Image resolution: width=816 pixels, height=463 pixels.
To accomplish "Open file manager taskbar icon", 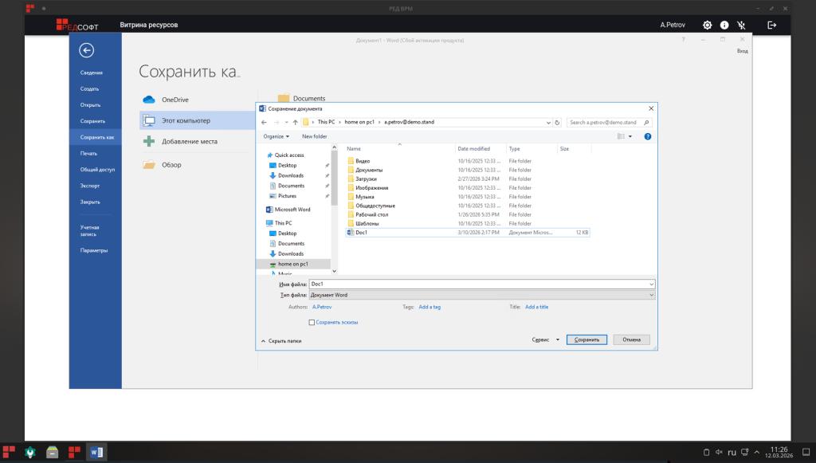I will point(52,452).
